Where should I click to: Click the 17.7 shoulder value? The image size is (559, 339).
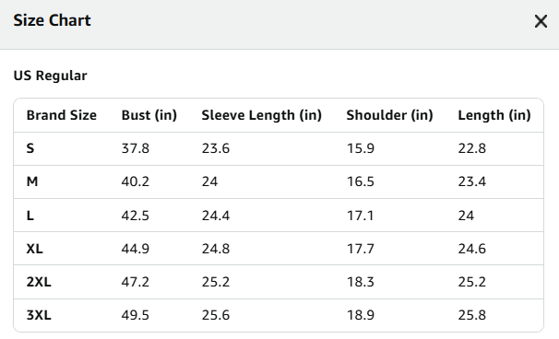pos(361,249)
